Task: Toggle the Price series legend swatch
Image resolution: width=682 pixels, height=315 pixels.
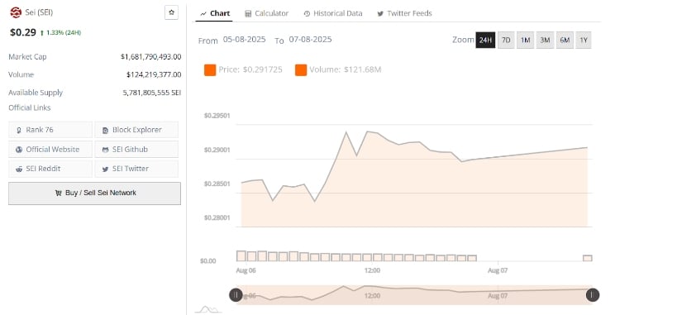Action: pos(210,69)
